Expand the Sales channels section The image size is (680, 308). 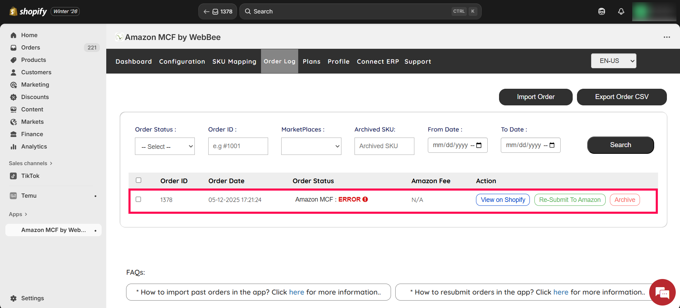30,163
